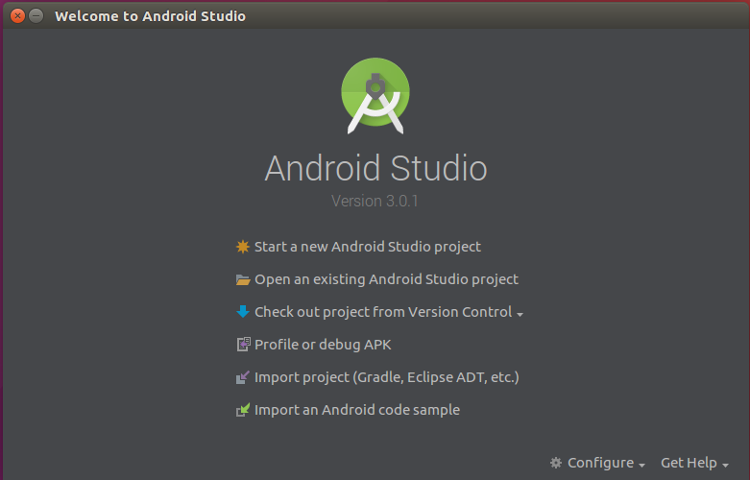
Task: Click the Import project arrow icon
Action: click(x=243, y=377)
